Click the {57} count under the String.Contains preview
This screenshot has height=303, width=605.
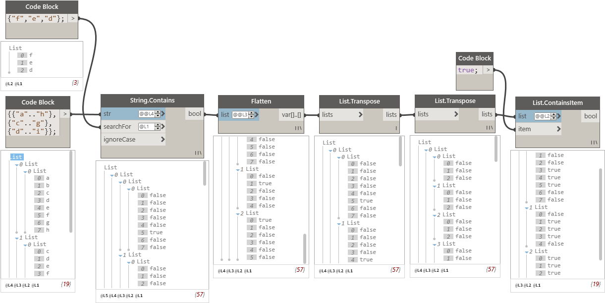pos(200,295)
